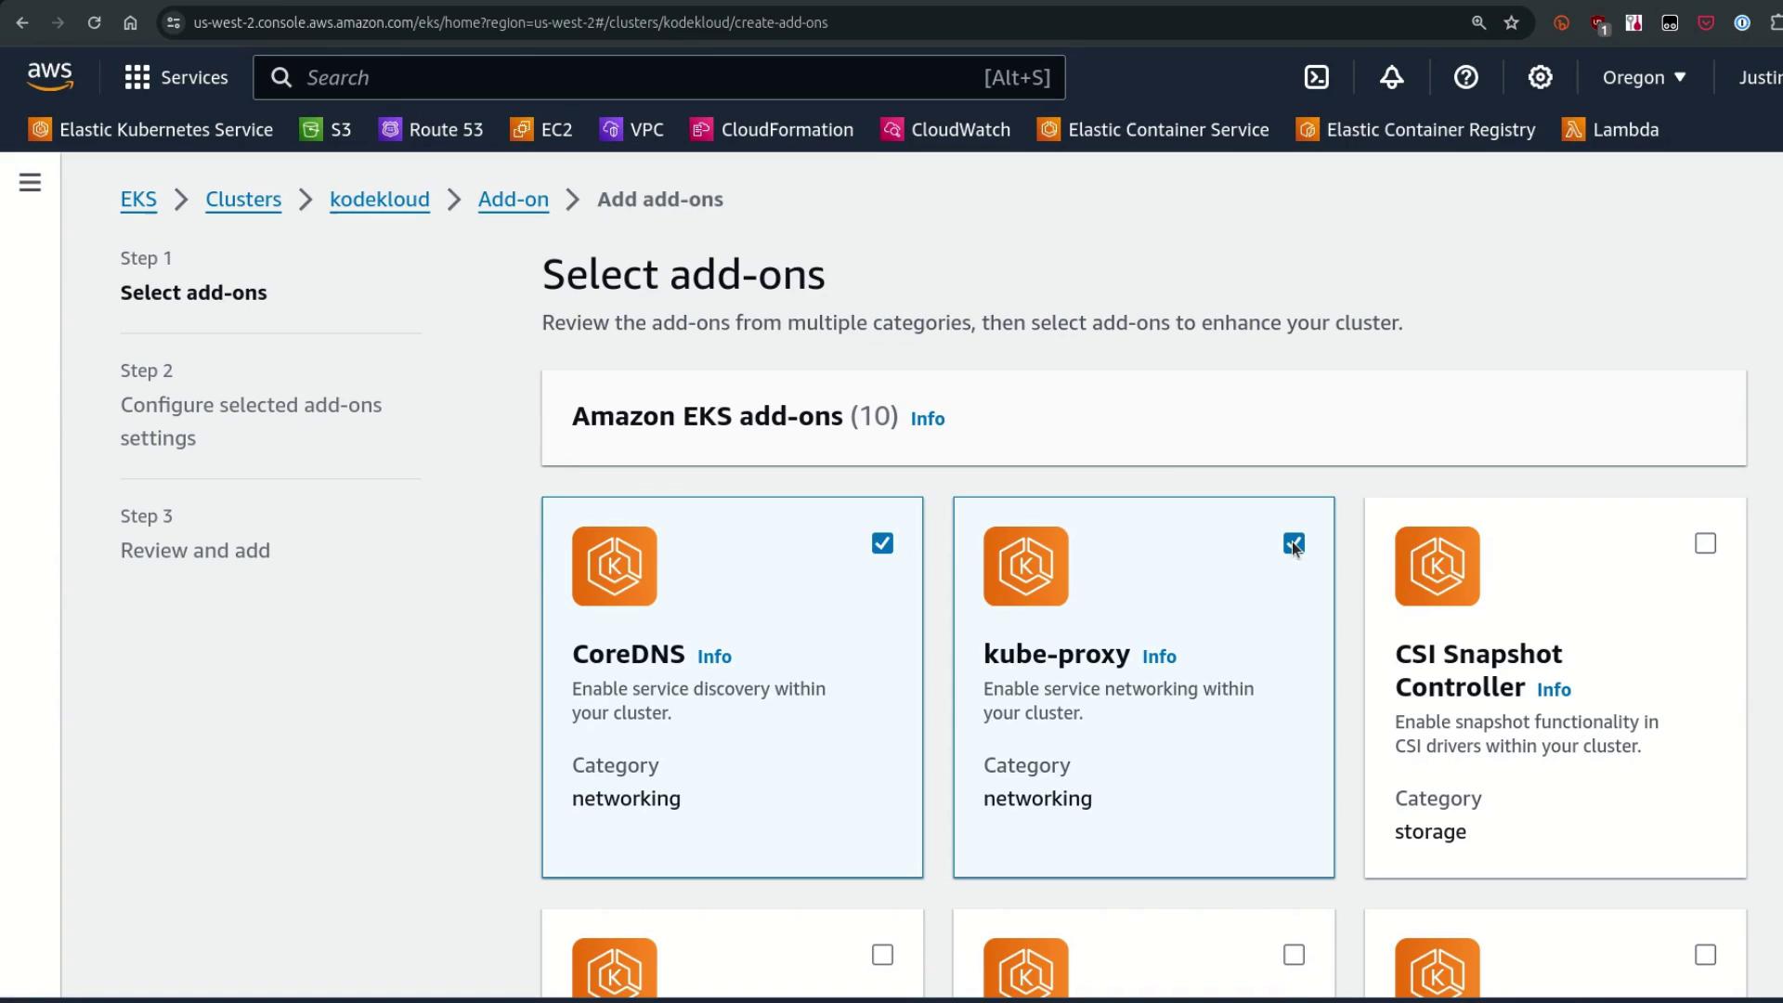Open the AWS help question mark icon
The height and width of the screenshot is (1003, 1783).
point(1465,77)
